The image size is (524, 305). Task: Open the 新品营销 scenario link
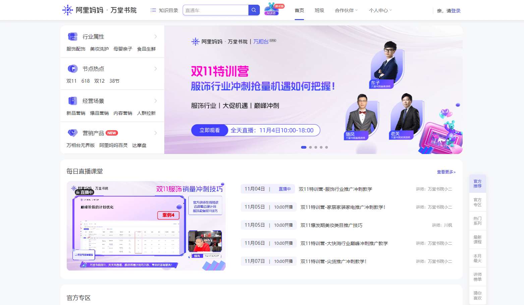[x=76, y=113]
